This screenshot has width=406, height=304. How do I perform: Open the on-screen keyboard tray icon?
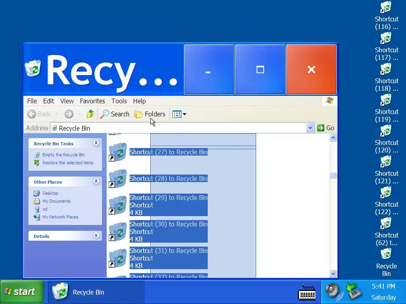tap(307, 292)
